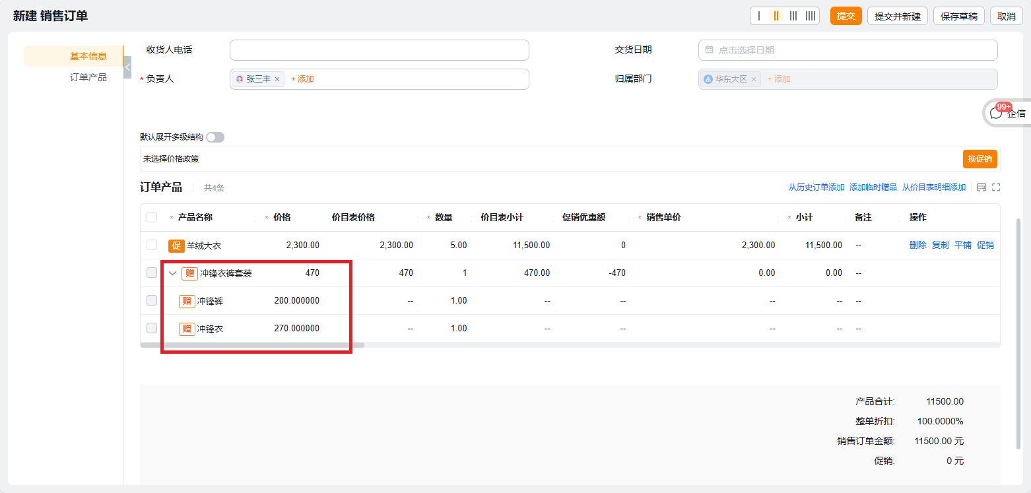Click the 换促销 button

(980, 159)
